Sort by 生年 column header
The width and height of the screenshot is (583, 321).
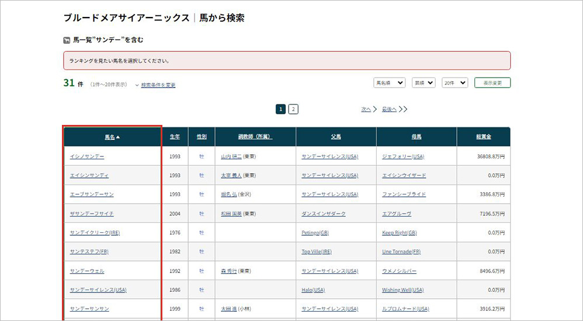[175, 137]
